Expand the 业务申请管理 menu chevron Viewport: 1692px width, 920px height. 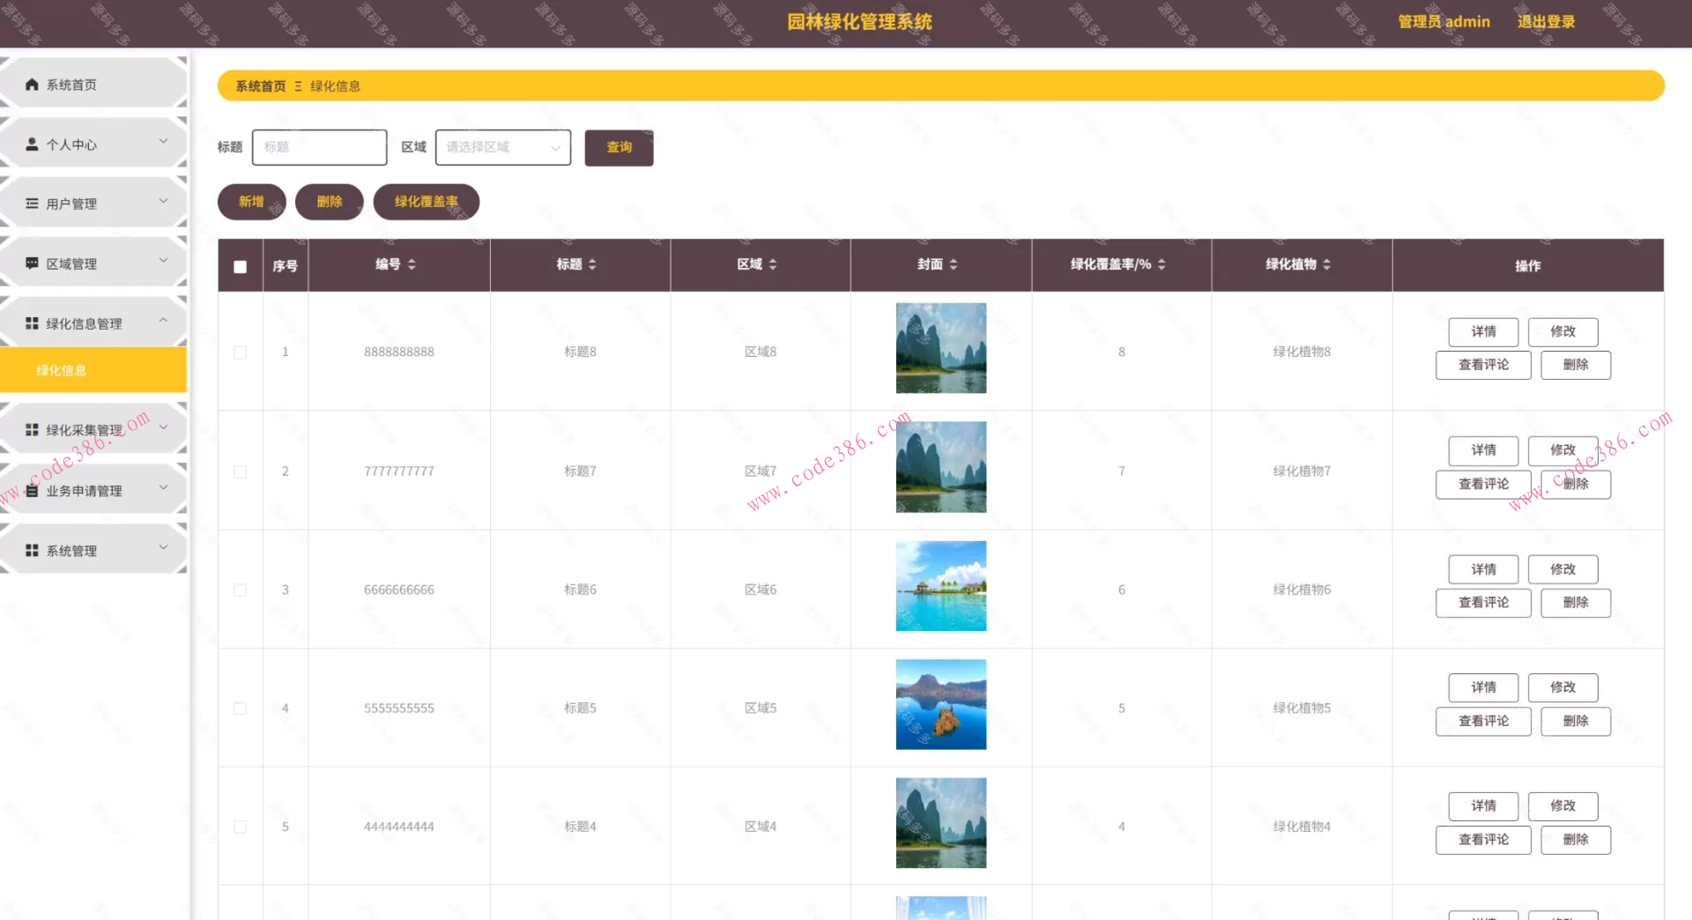pos(163,487)
